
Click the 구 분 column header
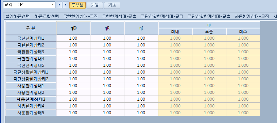[x=31, y=28]
